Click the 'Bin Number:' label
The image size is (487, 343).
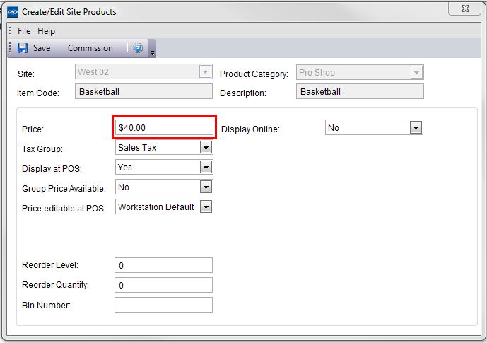[x=46, y=305]
